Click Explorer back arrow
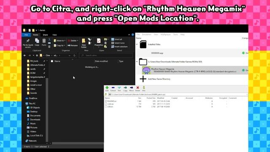Image resolution: width=270 pixels, height=152 pixels. (24, 55)
